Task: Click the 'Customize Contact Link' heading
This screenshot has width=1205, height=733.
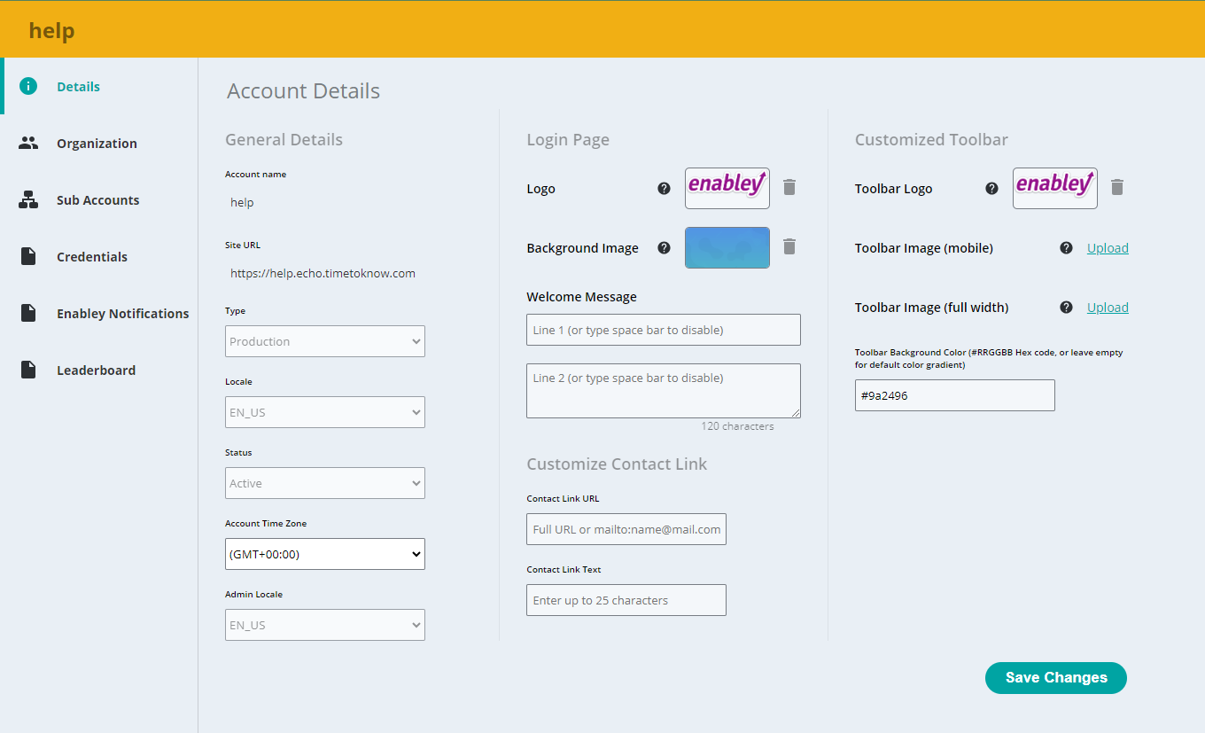Action: tap(617, 464)
